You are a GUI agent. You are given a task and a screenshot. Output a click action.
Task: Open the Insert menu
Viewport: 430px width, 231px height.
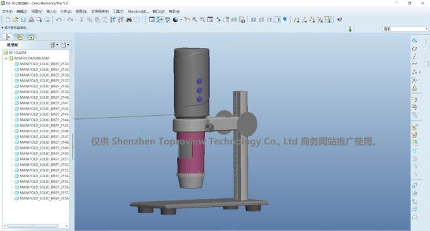coord(51,11)
